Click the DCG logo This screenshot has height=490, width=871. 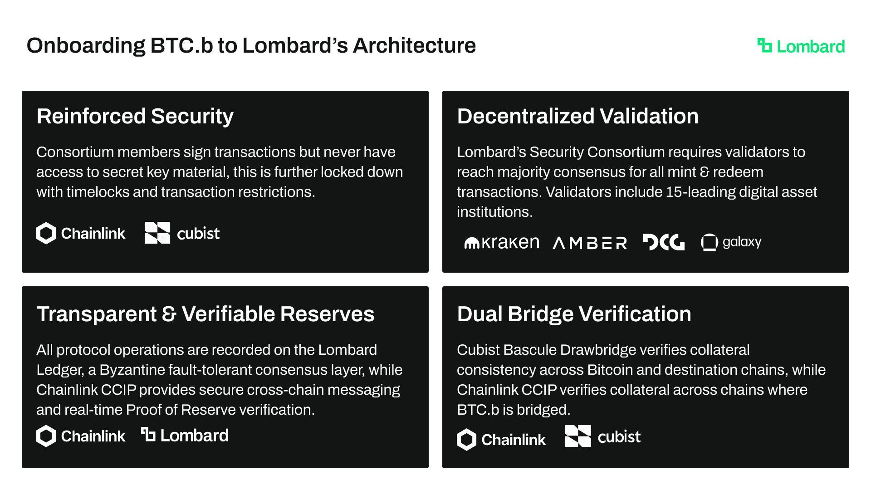(x=664, y=242)
